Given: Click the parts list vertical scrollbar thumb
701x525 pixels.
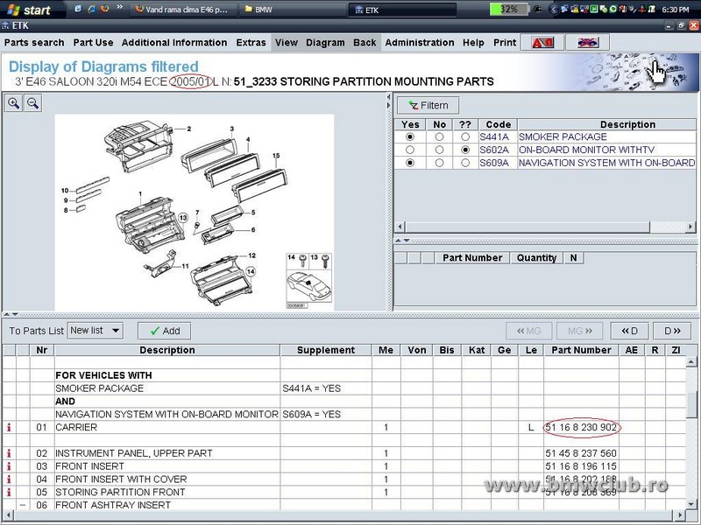Looking at the screenshot, I should [691, 404].
